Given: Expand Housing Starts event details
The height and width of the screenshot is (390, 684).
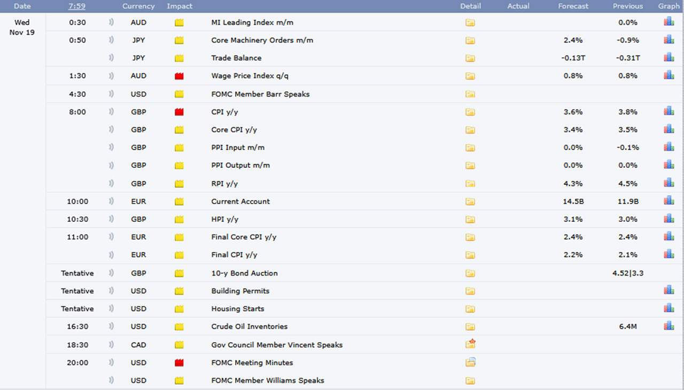Looking at the screenshot, I should pos(470,309).
